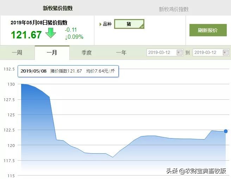
Task: Click the 132.5 axis label
Action: (x=9, y=69)
